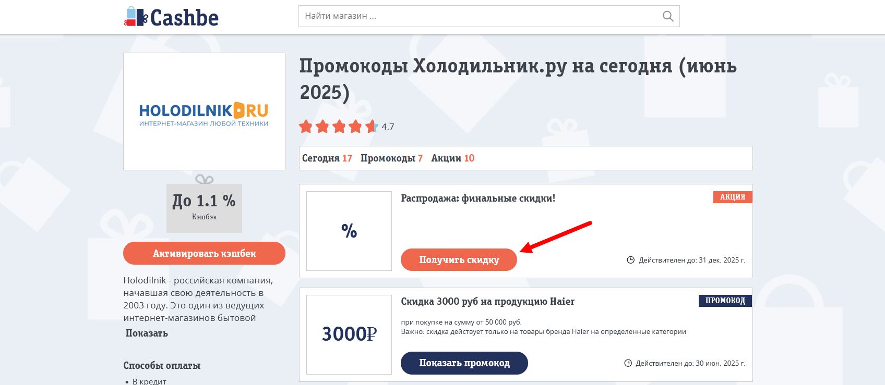Click the "Показать промокод" button
The image size is (885, 385).
[x=464, y=363]
